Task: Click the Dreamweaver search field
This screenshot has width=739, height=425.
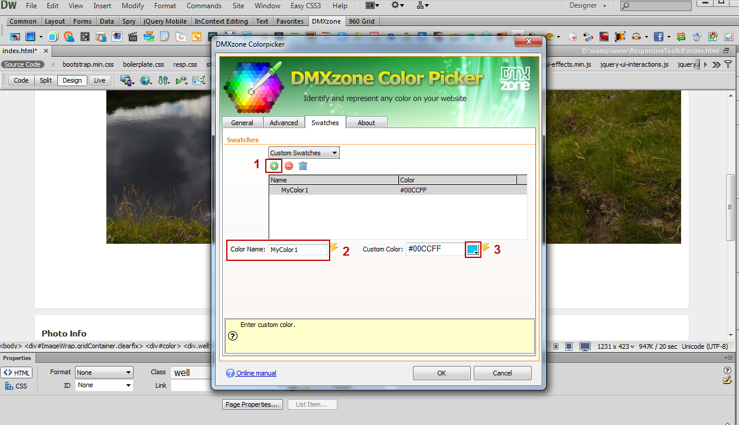Action: (x=655, y=6)
